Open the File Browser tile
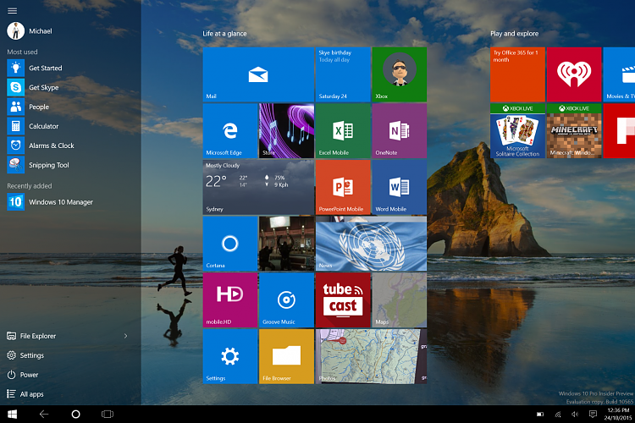The height and width of the screenshot is (423, 635). coord(286,356)
